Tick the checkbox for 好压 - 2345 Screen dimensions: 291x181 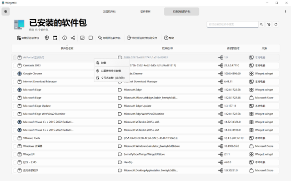pos(15,162)
